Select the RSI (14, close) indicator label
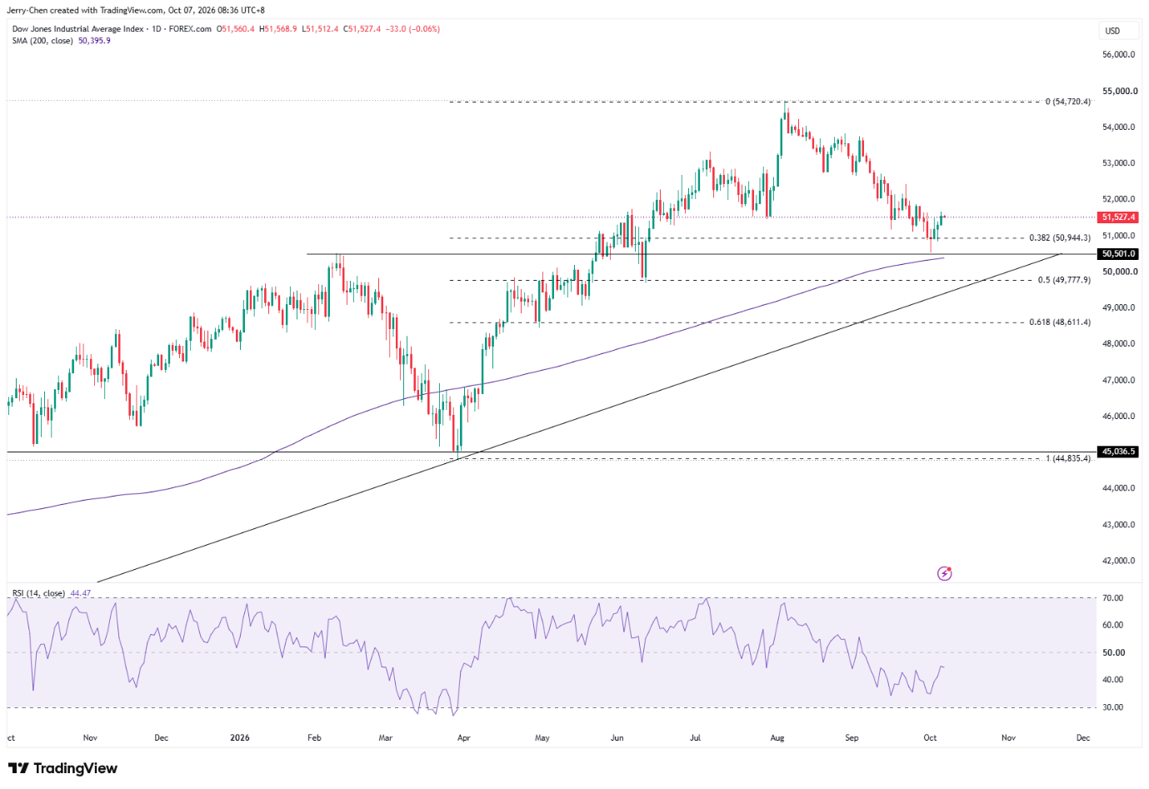The image size is (1149, 789). [x=38, y=593]
